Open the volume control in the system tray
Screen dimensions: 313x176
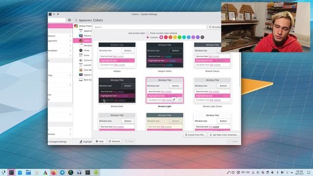click(272, 173)
